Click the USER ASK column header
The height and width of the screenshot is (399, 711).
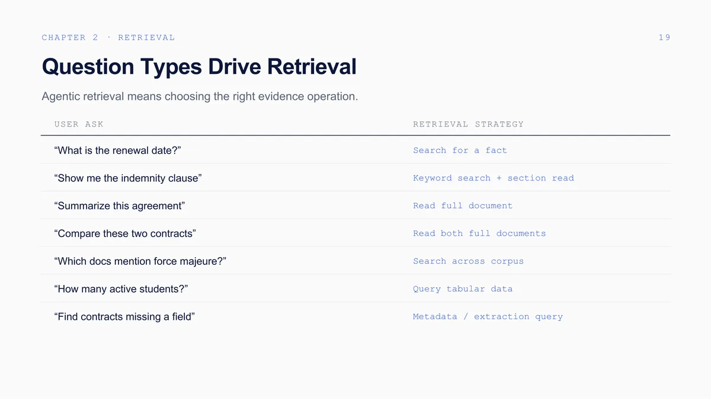(x=79, y=124)
